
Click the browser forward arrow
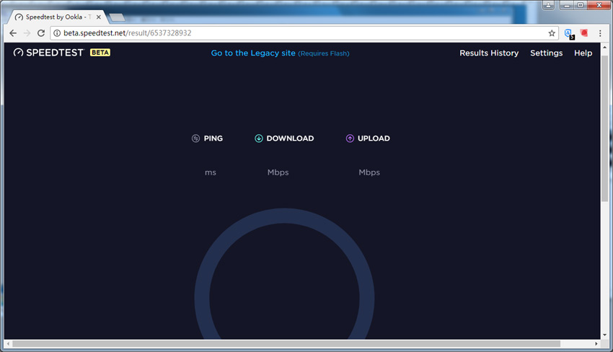(x=27, y=33)
